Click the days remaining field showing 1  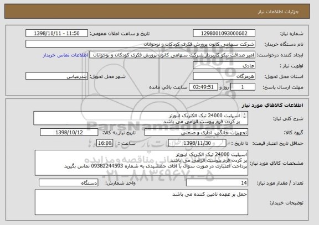(243, 87)
